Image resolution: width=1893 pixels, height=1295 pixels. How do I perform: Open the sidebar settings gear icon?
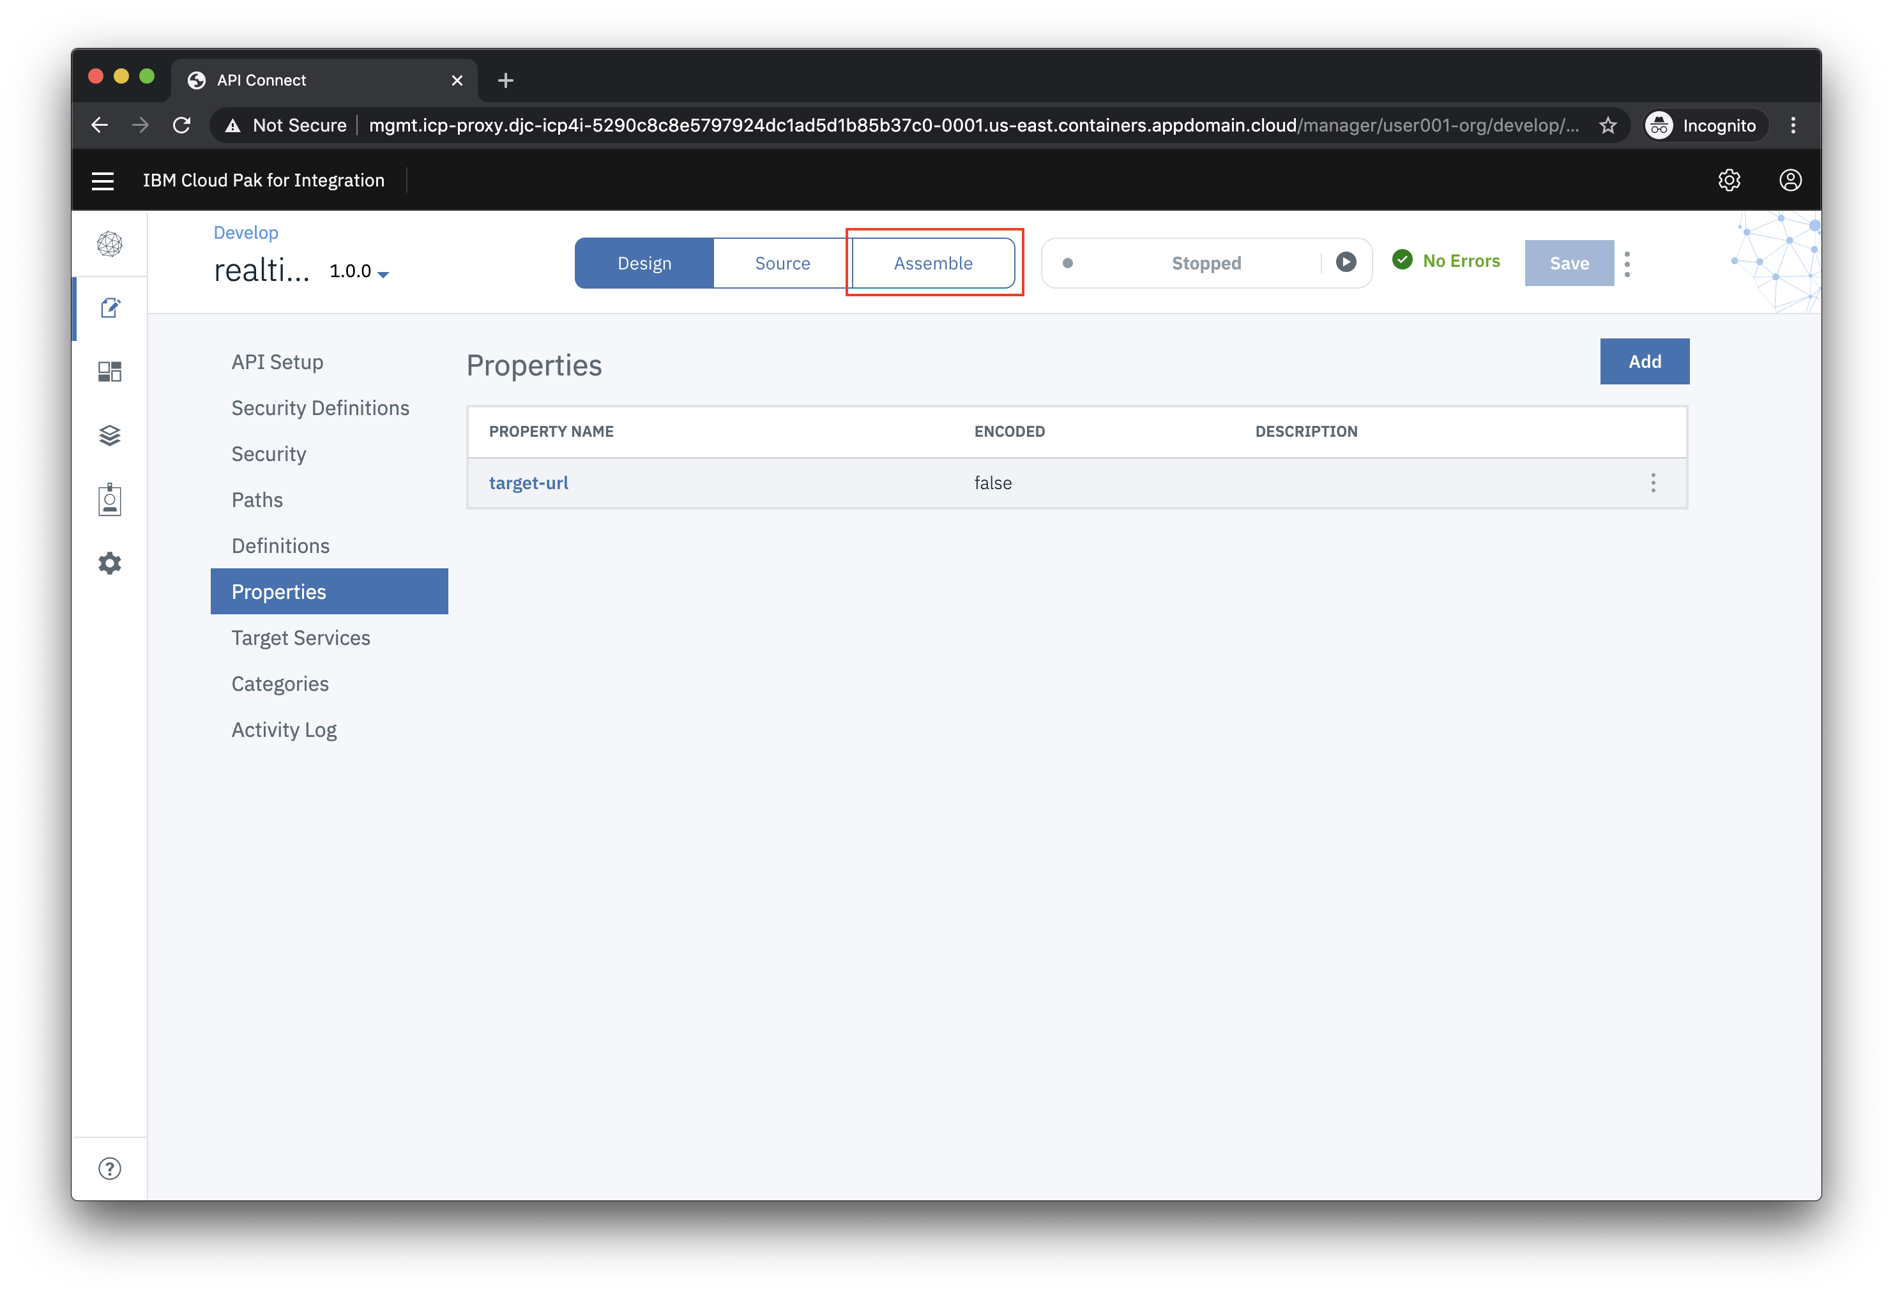(x=110, y=564)
